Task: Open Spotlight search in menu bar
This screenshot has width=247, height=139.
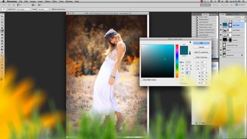Action: point(244,1)
